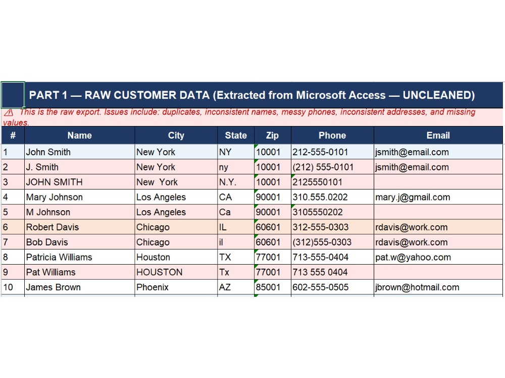Viewport: 505px width, 378px height.
Task: Select jsmith@email.com in John Smith row
Action: coord(438,152)
